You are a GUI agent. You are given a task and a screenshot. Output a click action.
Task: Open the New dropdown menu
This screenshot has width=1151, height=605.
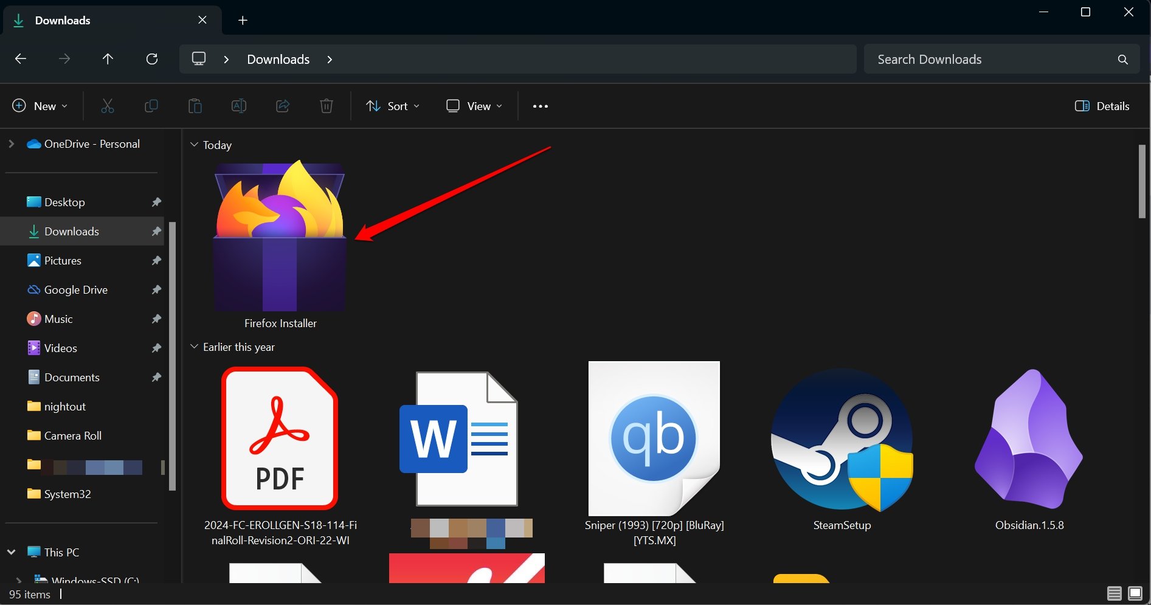click(x=40, y=106)
